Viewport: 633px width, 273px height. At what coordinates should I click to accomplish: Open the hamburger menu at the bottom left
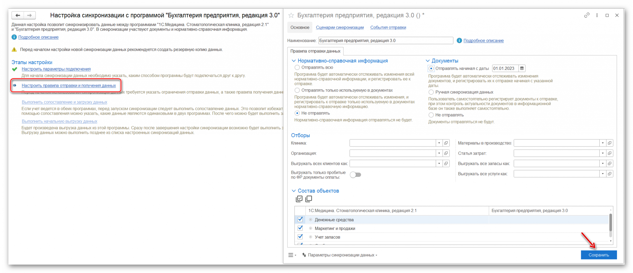(x=292, y=255)
